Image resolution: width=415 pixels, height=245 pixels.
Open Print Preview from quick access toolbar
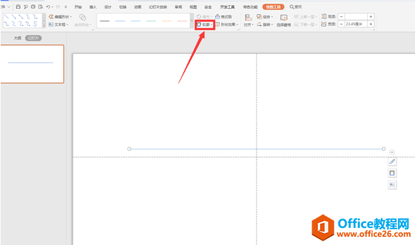click(41, 6)
